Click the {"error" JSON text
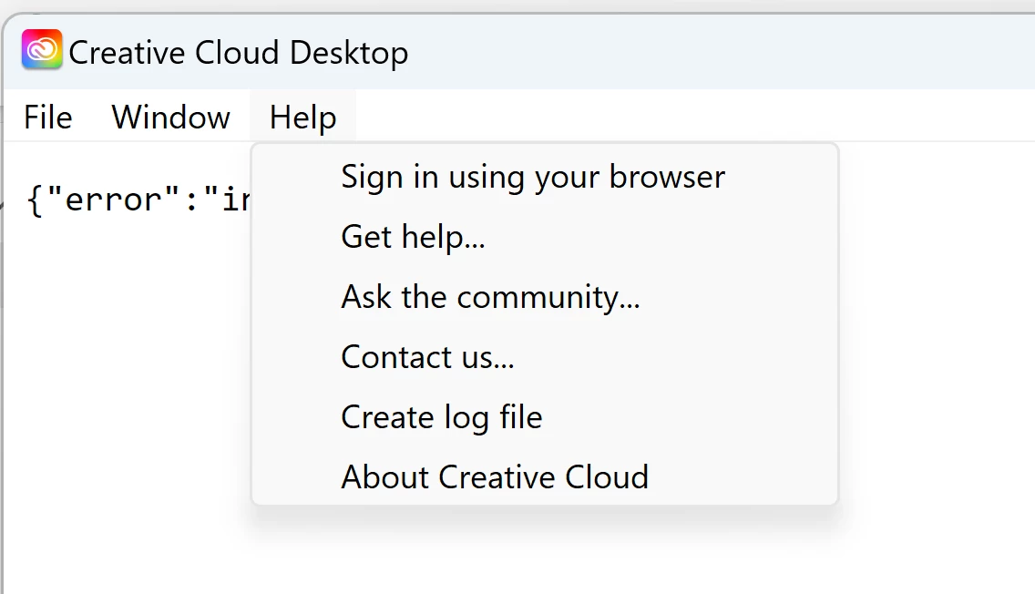 (138, 200)
